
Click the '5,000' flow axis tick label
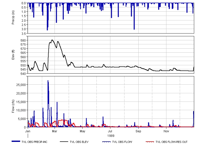[22, 119]
